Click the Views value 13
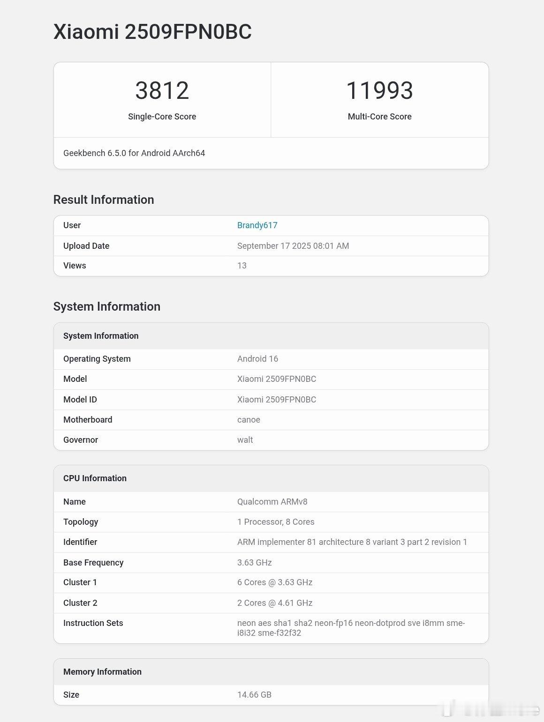The width and height of the screenshot is (544, 722). (x=242, y=266)
